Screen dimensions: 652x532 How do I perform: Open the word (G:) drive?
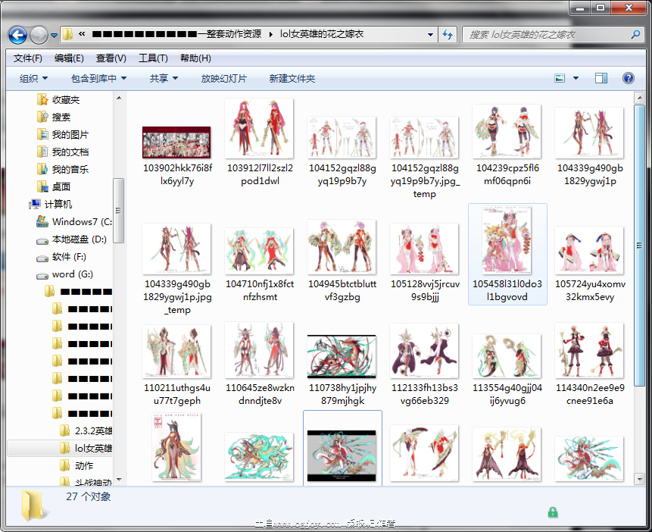point(73,274)
